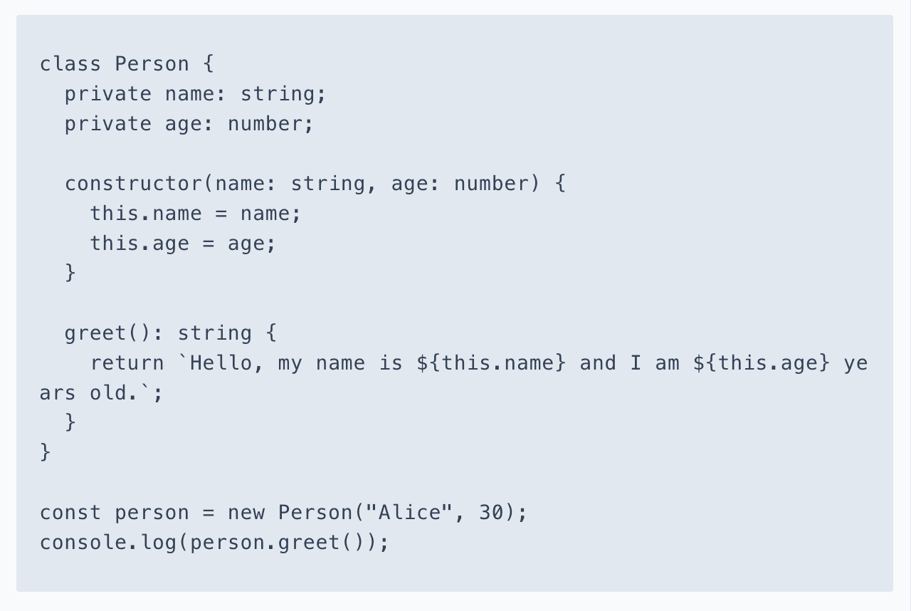The width and height of the screenshot is (911, 611).
Task: Click "person.greet()" inside the console.log call
Action: click(278, 543)
